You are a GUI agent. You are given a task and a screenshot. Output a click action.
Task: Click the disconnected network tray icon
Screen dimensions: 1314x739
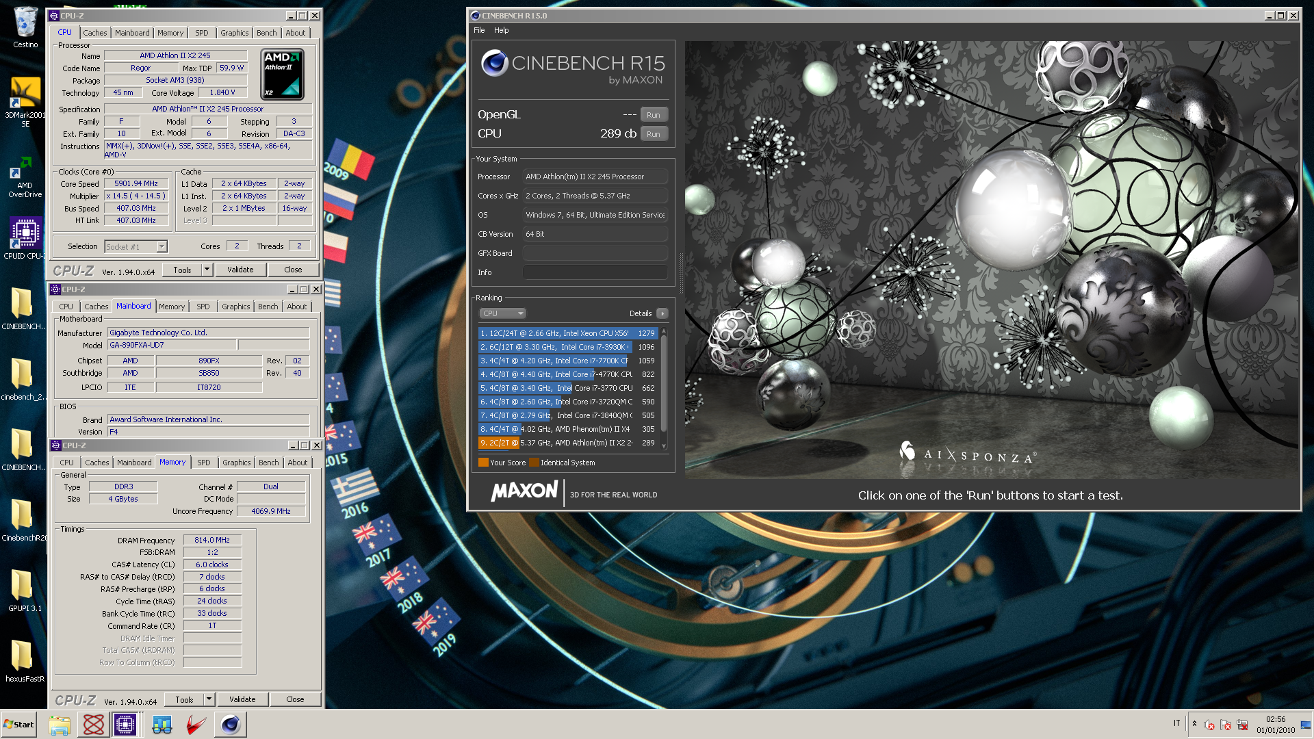[1242, 725]
